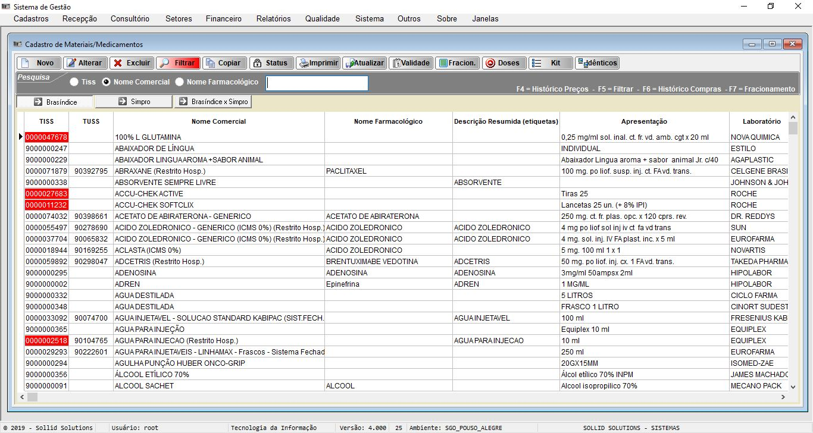Click the red TISS code 0000011232
The height and width of the screenshot is (433, 813).
click(46, 205)
